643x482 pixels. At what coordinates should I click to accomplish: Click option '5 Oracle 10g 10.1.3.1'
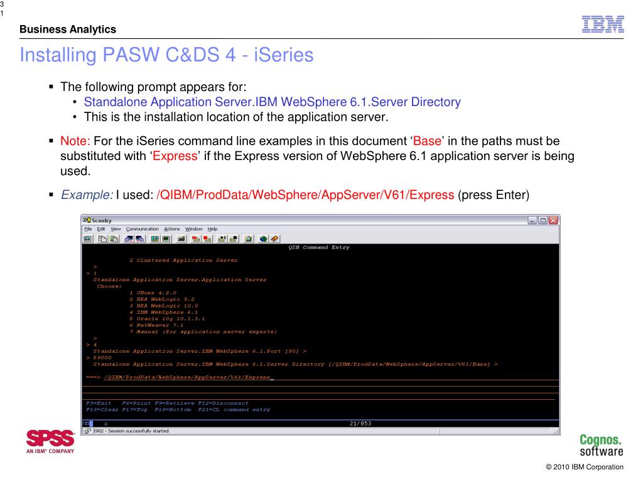(x=167, y=318)
